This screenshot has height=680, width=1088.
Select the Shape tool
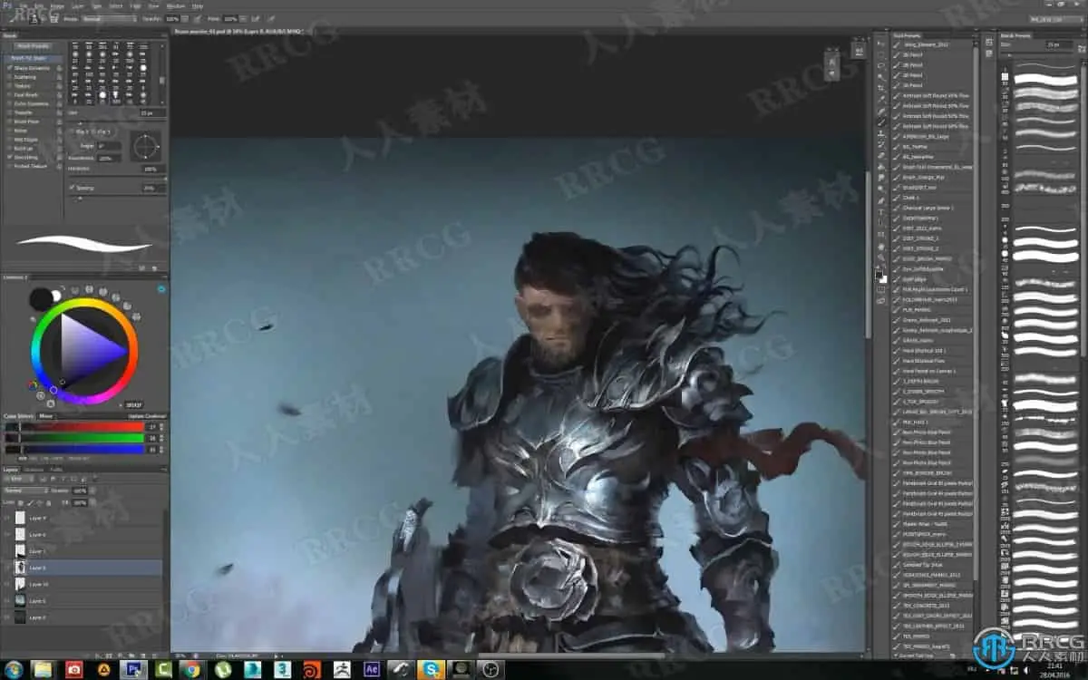(881, 235)
